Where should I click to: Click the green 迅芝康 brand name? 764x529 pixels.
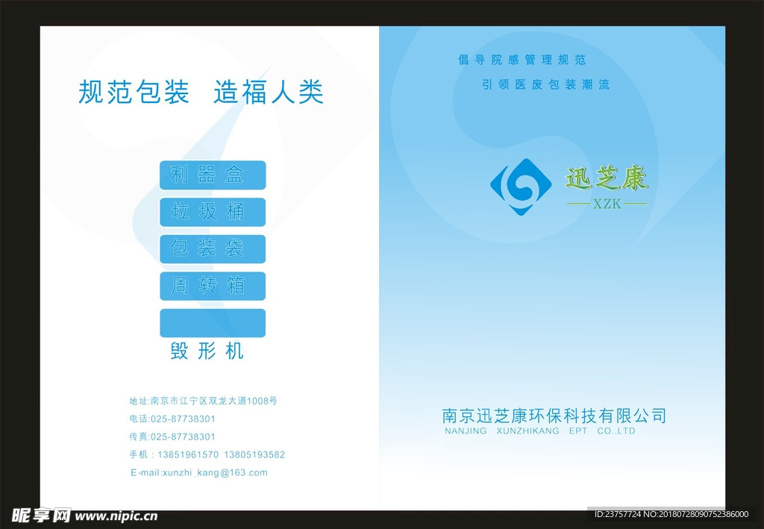607,178
